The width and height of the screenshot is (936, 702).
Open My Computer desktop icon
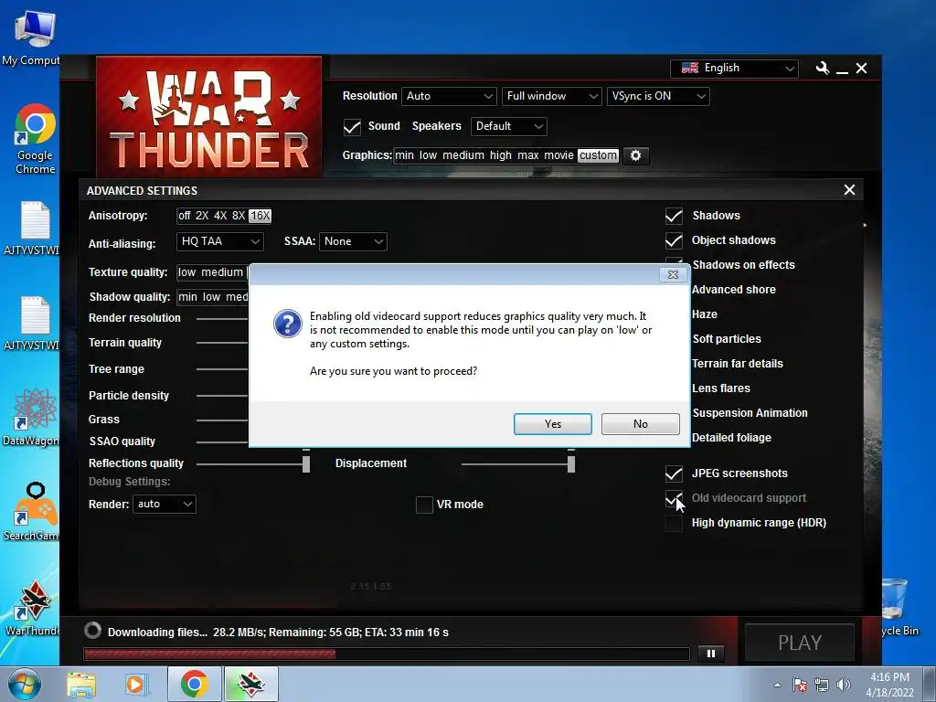pyautogui.click(x=33, y=37)
